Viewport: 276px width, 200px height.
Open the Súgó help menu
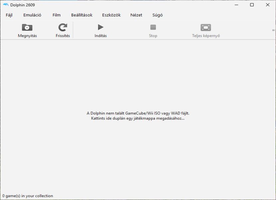[158, 15]
